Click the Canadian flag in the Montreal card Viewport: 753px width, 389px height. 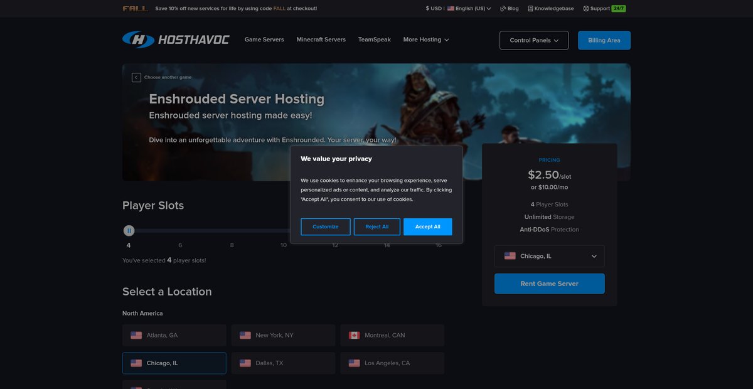(355, 335)
